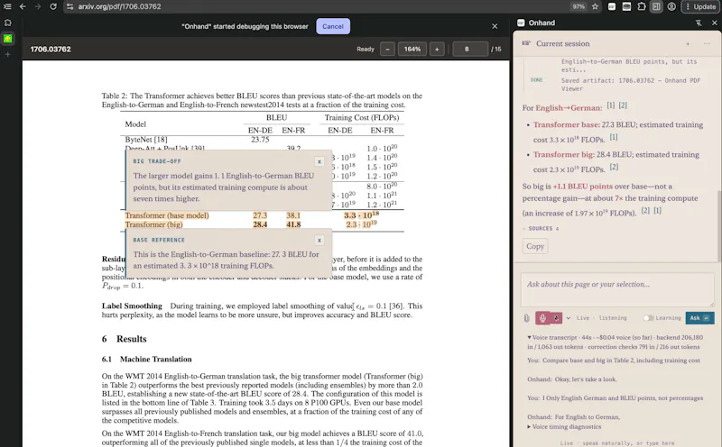Open citation [1] after Transformer base cost
This screenshot has width=722, height=447.
pos(614,137)
